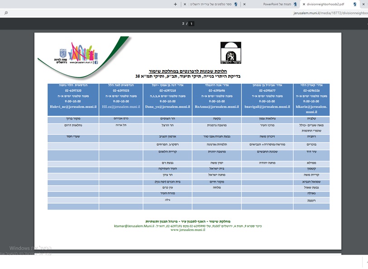Click the email Dana_yo@jerusalem.muni.il
The height and width of the screenshot is (269, 368).
(x=167, y=107)
